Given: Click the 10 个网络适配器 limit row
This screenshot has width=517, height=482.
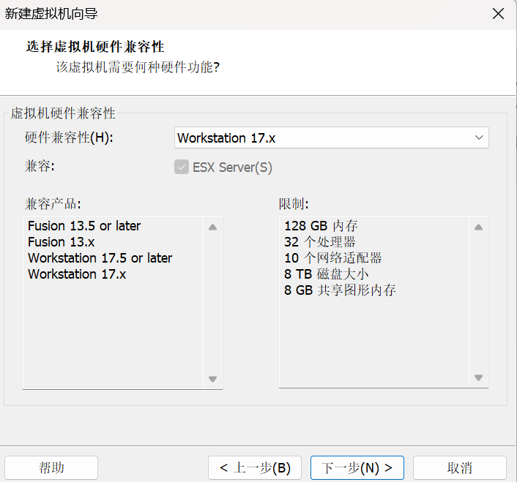Looking at the screenshot, I should click(333, 258).
